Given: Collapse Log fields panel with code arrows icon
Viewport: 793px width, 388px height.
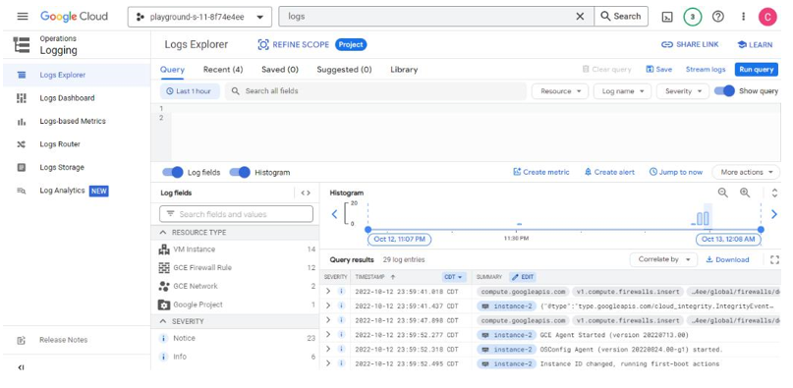Looking at the screenshot, I should [x=306, y=193].
